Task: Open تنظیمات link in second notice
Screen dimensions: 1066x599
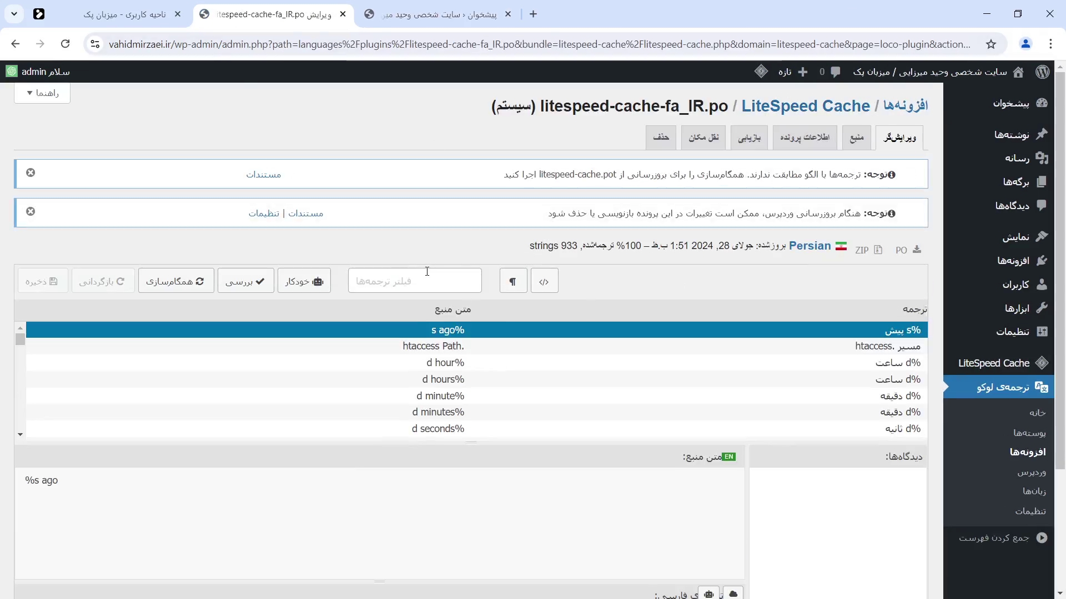Action: pyautogui.click(x=264, y=214)
